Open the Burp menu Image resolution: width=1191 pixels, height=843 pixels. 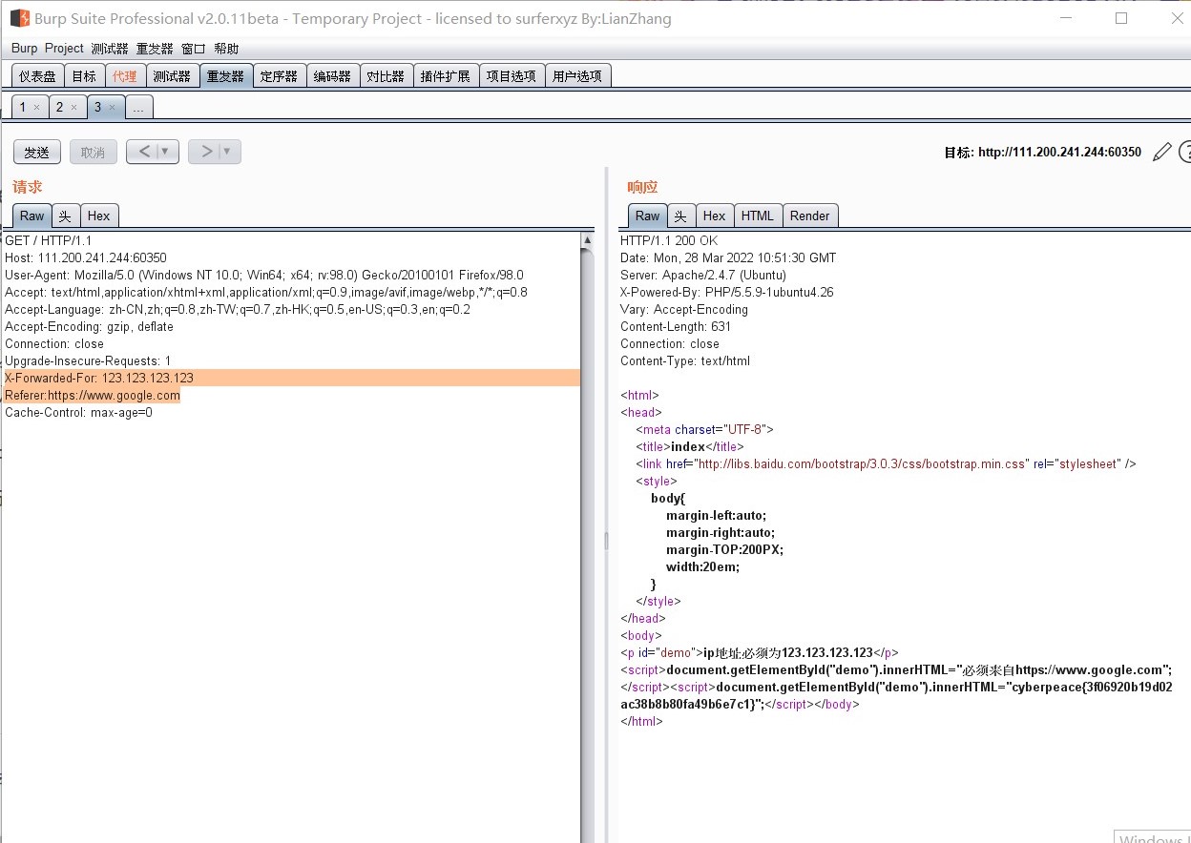point(24,48)
